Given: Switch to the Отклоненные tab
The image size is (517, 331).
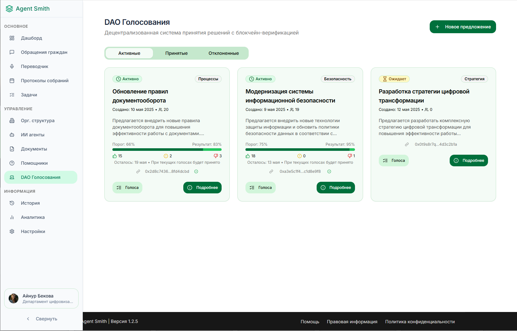Looking at the screenshot, I should (x=224, y=53).
